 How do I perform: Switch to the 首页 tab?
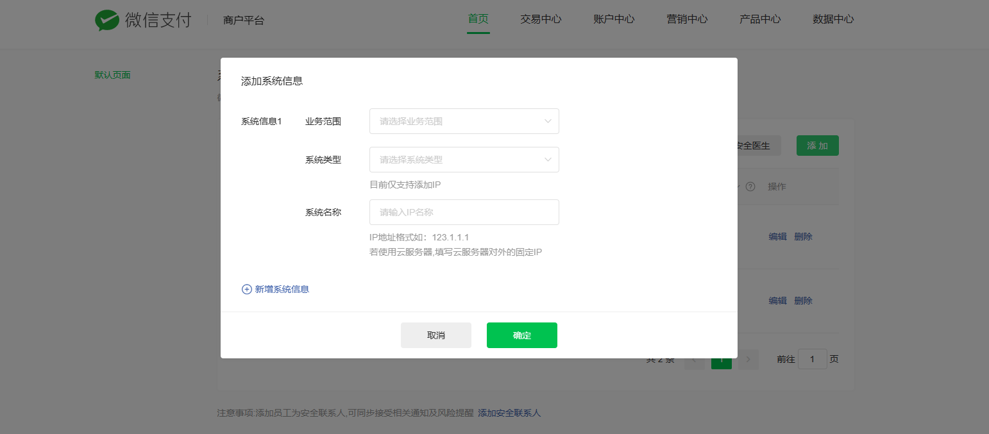(478, 19)
